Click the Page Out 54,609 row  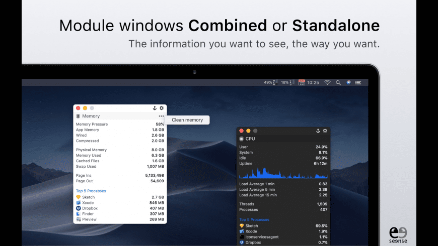point(120,181)
